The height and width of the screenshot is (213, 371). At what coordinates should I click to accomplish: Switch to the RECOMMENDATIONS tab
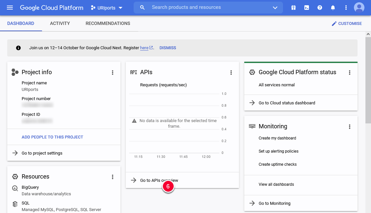coord(108,23)
